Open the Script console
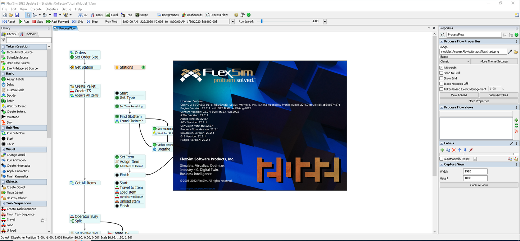 tap(141, 15)
